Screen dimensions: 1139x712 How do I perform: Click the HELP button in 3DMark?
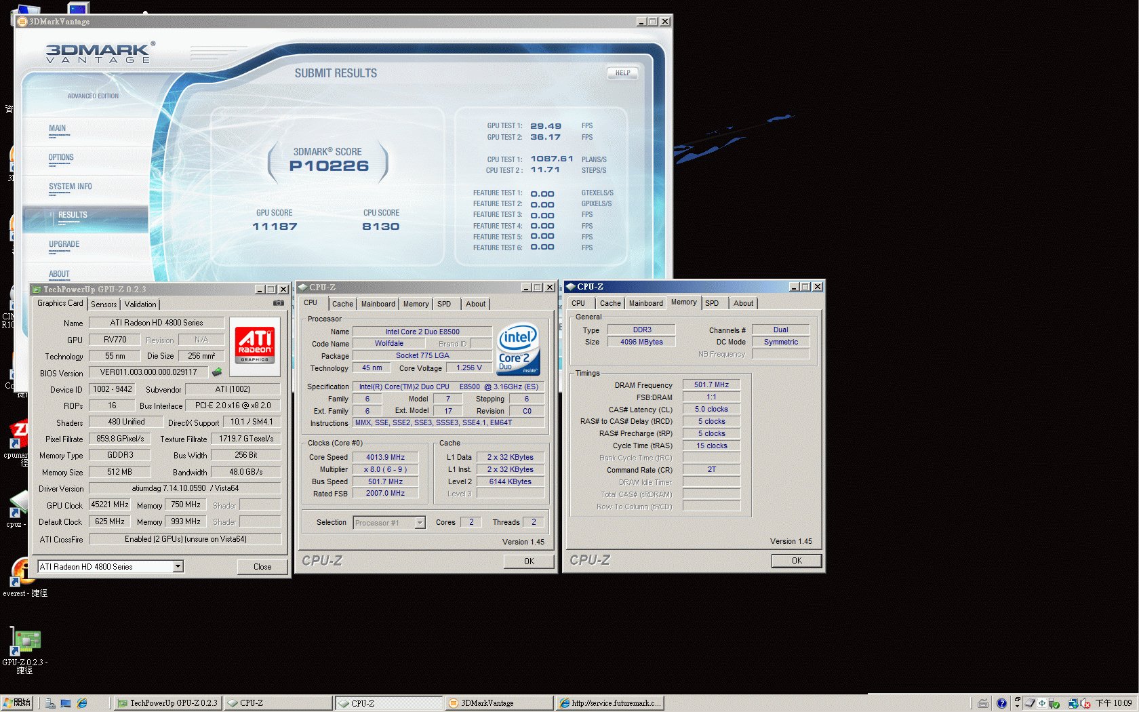point(622,73)
